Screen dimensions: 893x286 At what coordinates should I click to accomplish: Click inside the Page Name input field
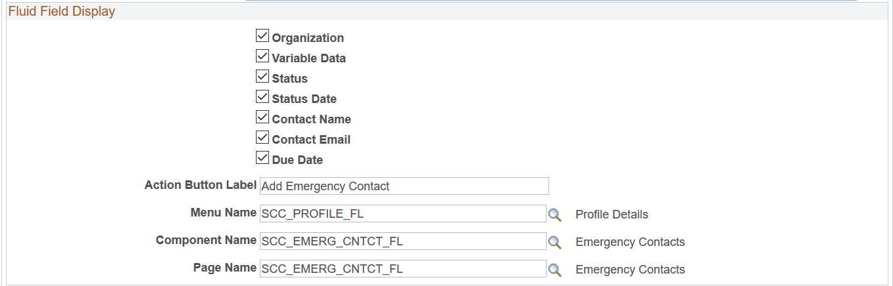(403, 269)
